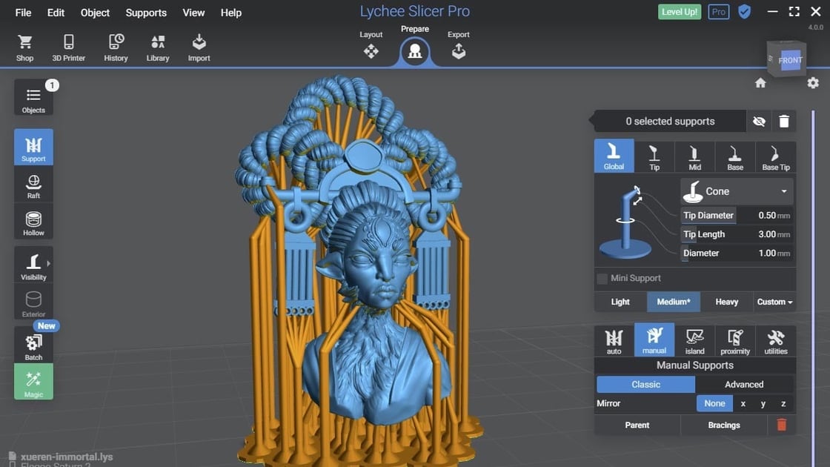Switch to island supports mode

click(x=694, y=340)
